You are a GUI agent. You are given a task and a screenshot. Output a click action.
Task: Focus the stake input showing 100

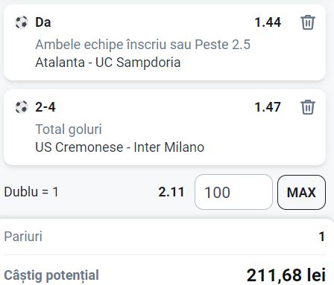(233, 192)
